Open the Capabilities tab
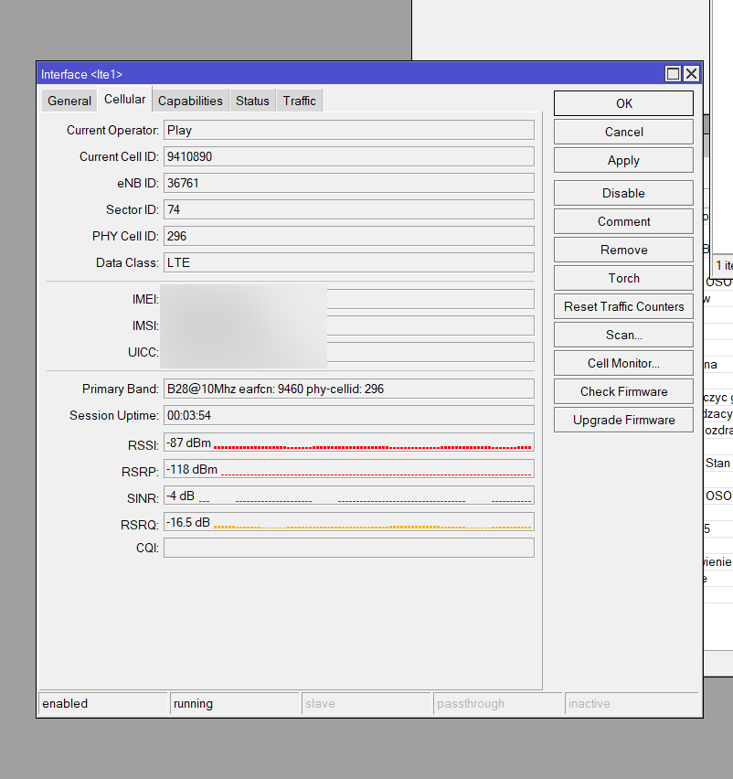The image size is (733, 779). [190, 101]
